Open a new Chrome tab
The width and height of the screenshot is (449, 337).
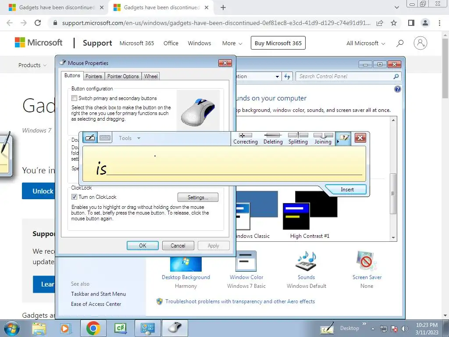pyautogui.click(x=223, y=8)
